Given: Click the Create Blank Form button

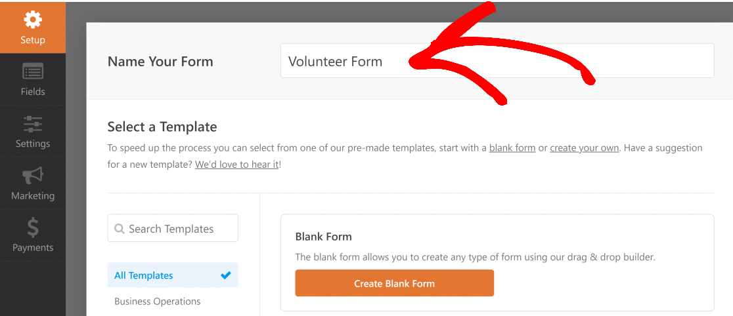Looking at the screenshot, I should pyautogui.click(x=394, y=283).
